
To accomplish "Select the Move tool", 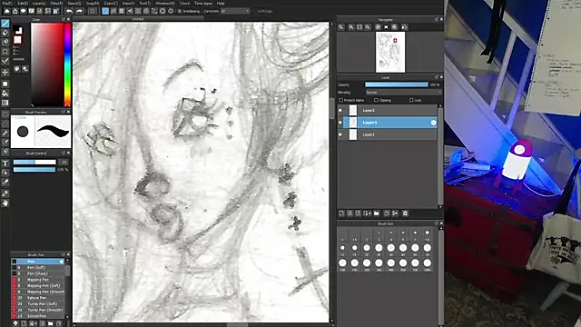I will pos(5,73).
